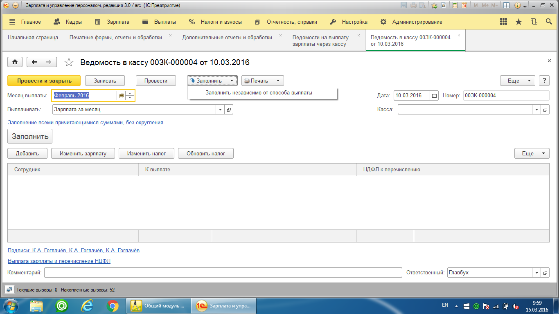Open the Подписи link
Screen dimensions: 559x314
tap(74, 250)
